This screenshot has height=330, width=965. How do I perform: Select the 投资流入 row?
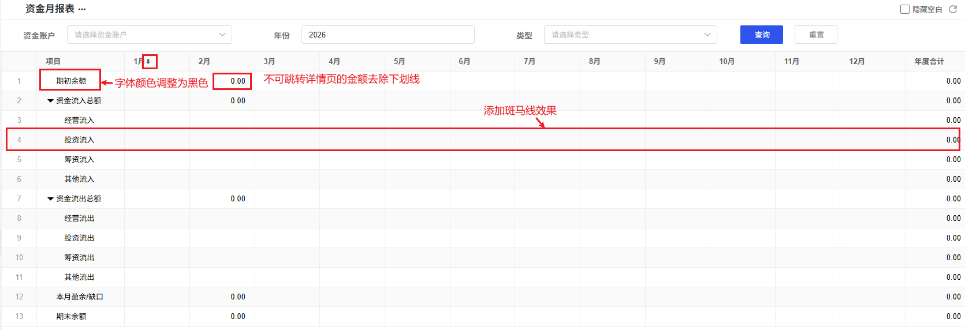point(79,140)
